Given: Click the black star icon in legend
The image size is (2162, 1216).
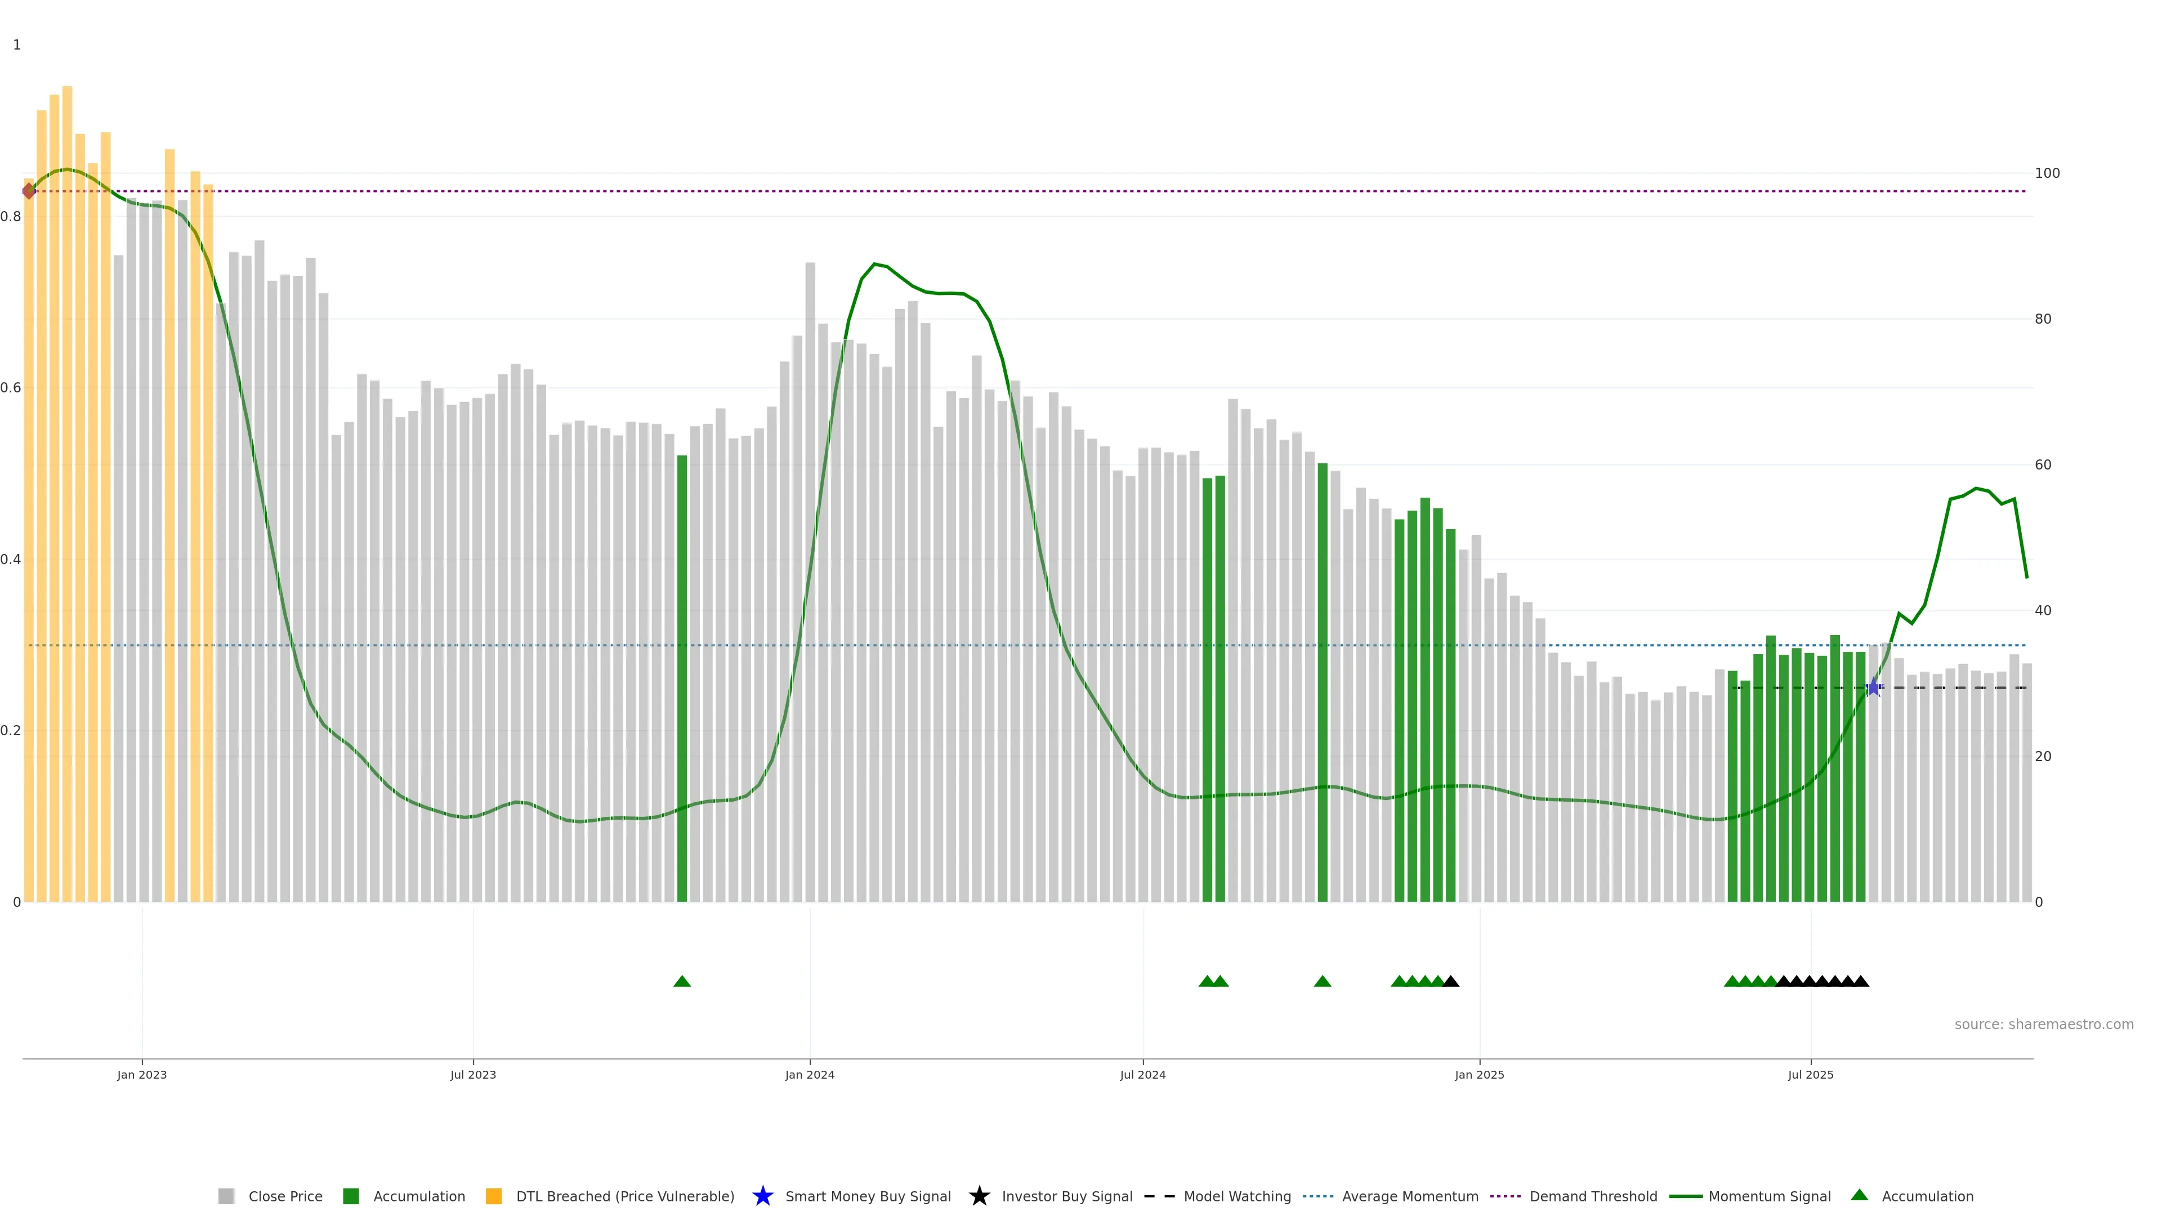Looking at the screenshot, I should point(979,1196).
